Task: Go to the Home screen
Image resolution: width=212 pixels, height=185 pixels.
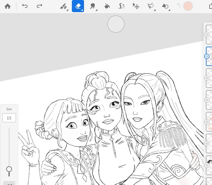Action: coord(7,6)
